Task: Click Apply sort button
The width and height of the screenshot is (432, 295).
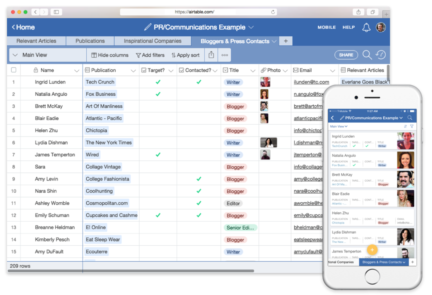Action: pyautogui.click(x=185, y=55)
